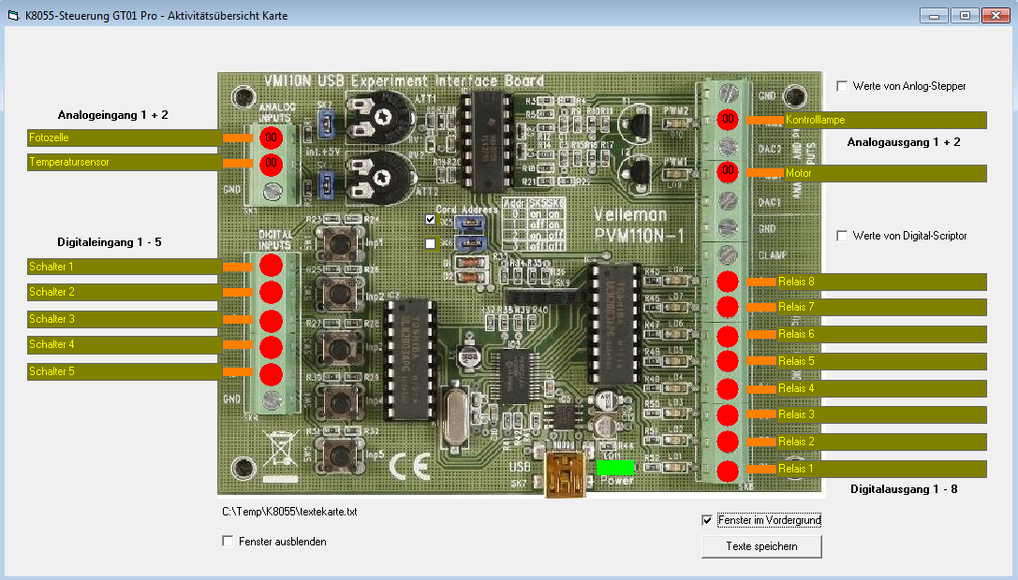Edit the Relais 6 label field

click(881, 334)
